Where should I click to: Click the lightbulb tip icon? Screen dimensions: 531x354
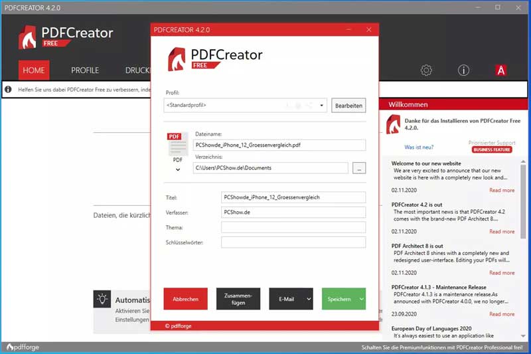tap(102, 299)
